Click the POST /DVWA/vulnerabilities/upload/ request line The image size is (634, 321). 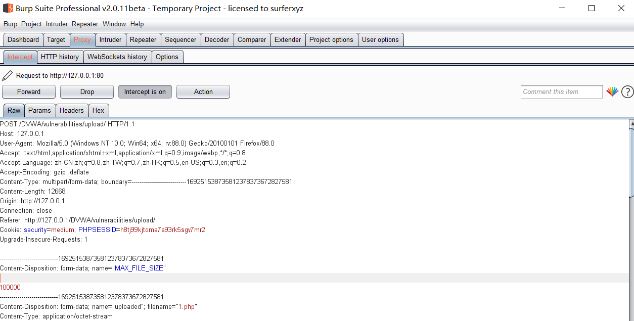click(x=67, y=124)
